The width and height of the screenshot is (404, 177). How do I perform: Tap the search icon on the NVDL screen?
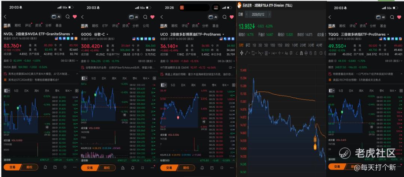pyautogui.click(x=67, y=17)
